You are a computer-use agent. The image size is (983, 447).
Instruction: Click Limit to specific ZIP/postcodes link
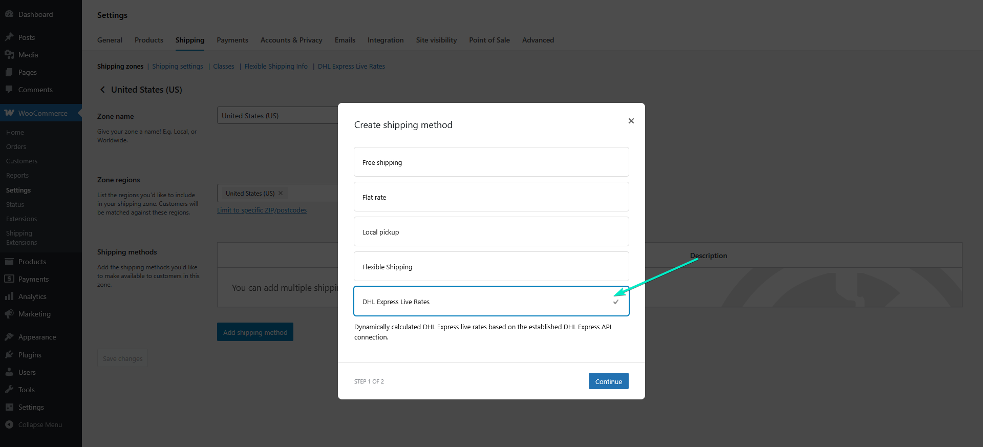(262, 210)
